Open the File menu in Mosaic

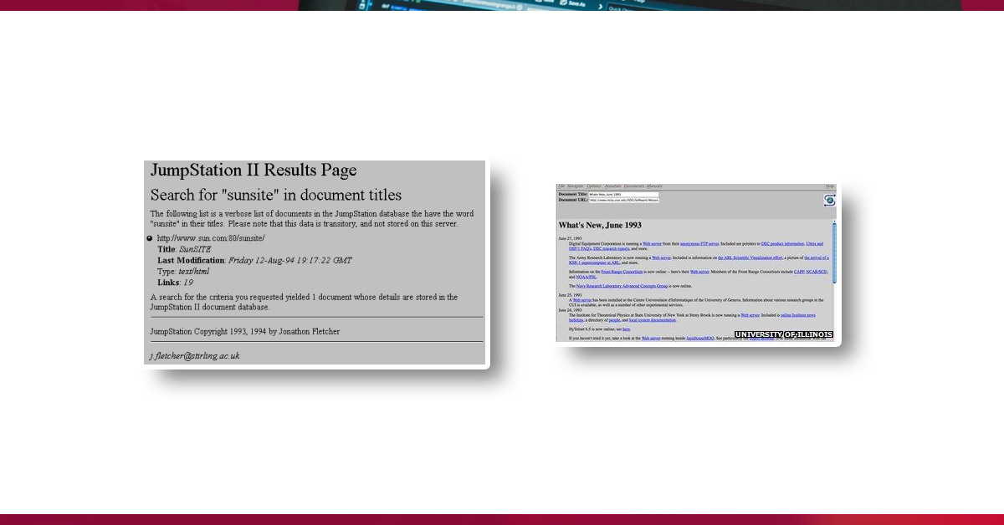coord(561,186)
